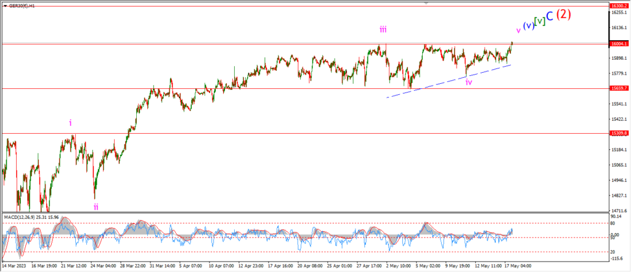This screenshot has height=272, width=631.
Task: Select the blue 'C' wave label
Action: tap(550, 17)
